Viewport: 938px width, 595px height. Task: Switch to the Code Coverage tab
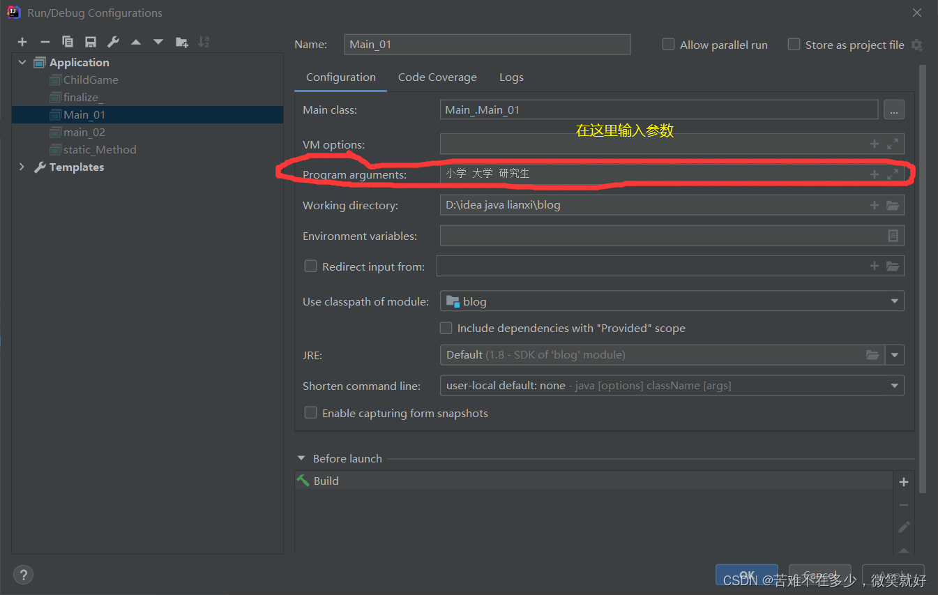pos(437,77)
